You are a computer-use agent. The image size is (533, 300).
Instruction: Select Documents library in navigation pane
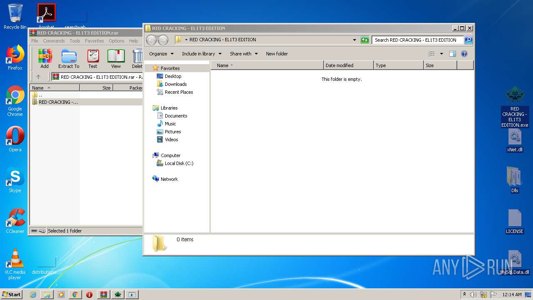176,115
